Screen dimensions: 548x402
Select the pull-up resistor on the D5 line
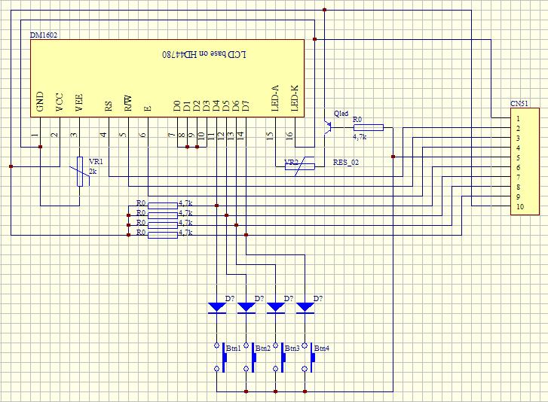163,215
